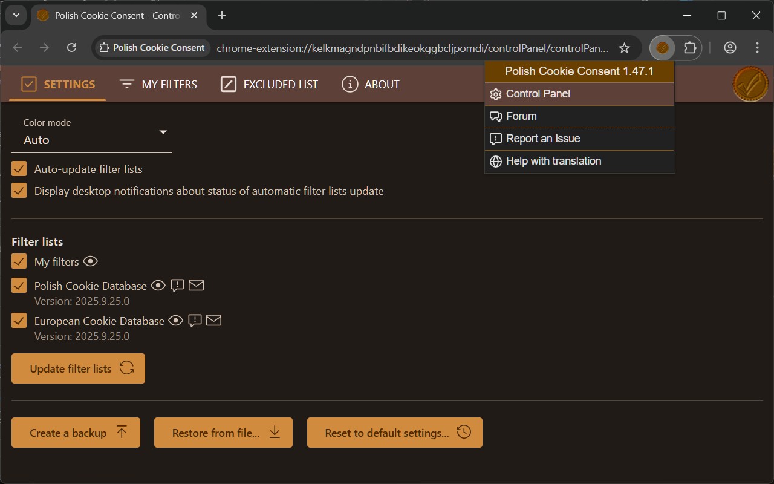Click Create a backup button
774x484 pixels.
coord(76,433)
